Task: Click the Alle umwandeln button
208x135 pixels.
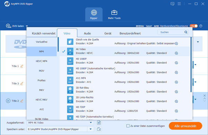Action: [x=185, y=126]
